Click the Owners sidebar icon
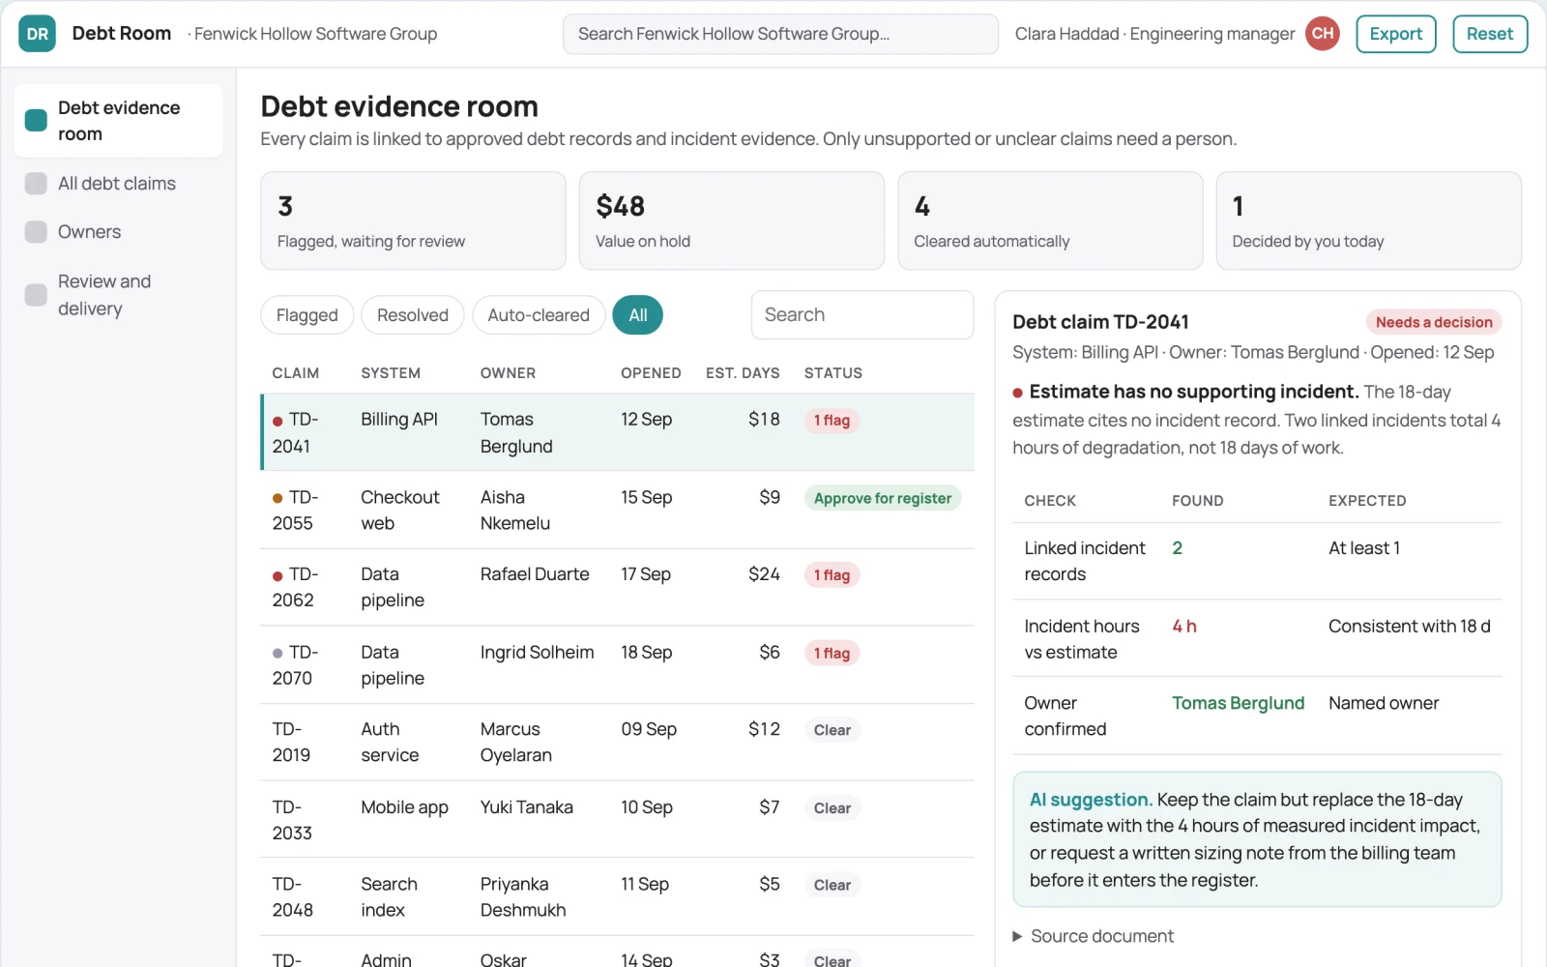Viewport: 1547px width, 967px height. click(36, 232)
